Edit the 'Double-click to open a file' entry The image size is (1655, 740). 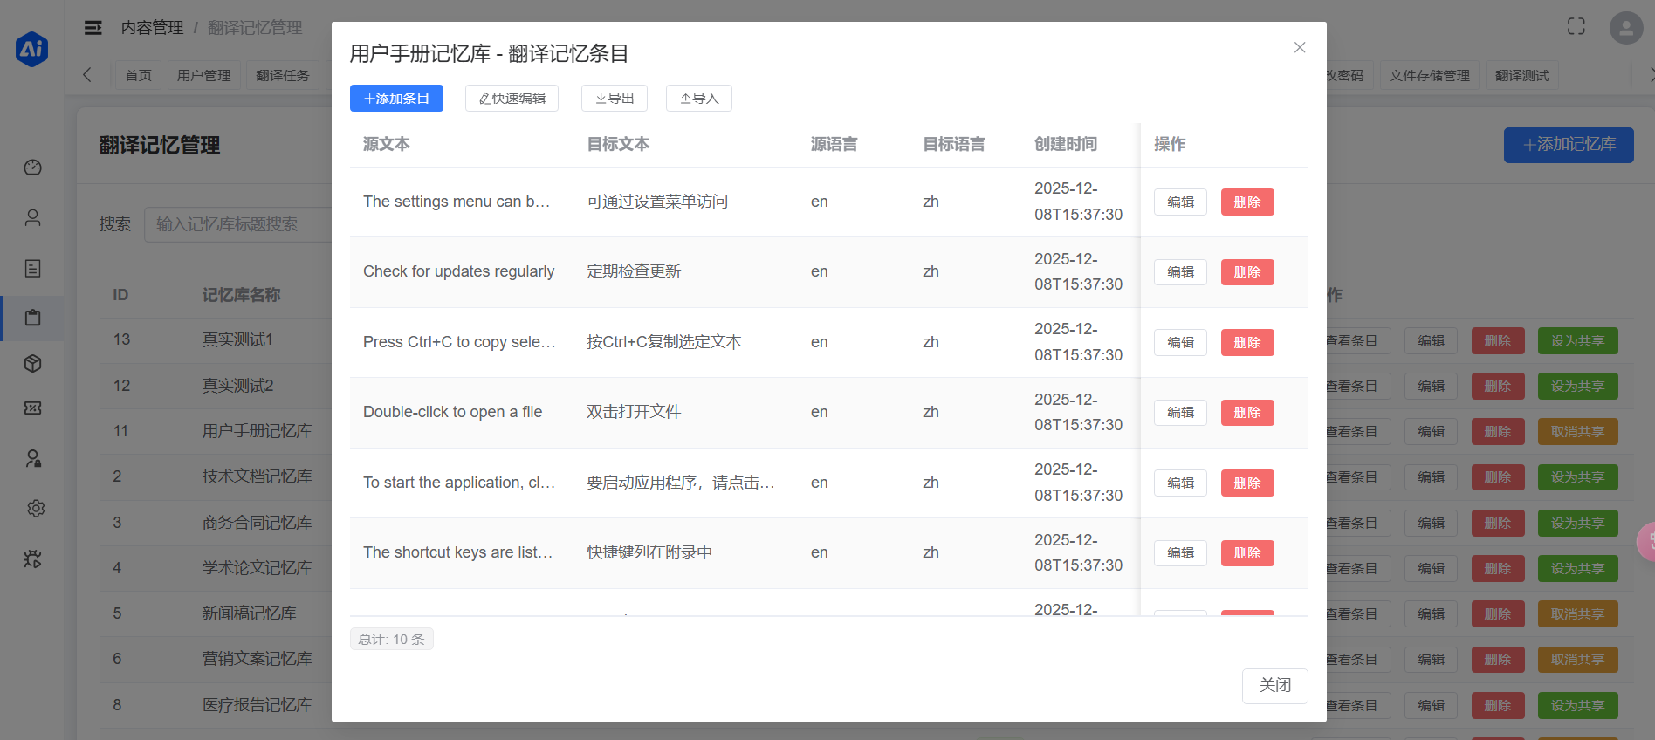point(1180,413)
